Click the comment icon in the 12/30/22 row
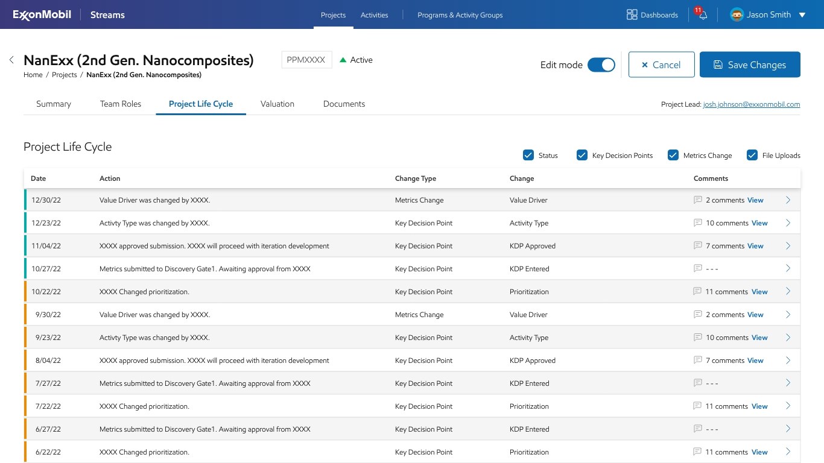Image resolution: width=824 pixels, height=463 pixels. 698,200
